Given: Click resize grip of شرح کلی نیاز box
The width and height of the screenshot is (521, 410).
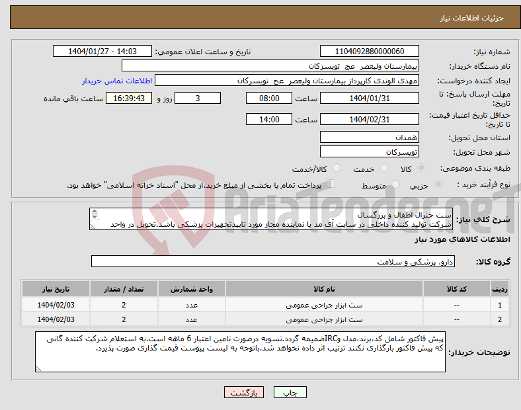Looking at the screenshot, I should (93, 227).
